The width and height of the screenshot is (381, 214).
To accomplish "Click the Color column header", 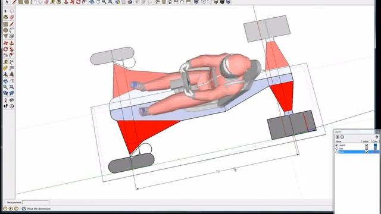I will tap(375, 141).
